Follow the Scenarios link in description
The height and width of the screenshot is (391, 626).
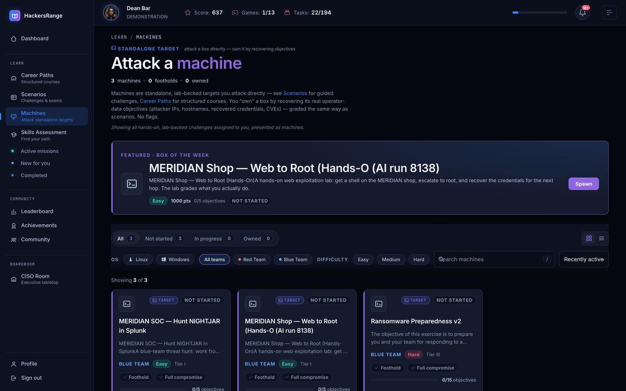(295, 93)
